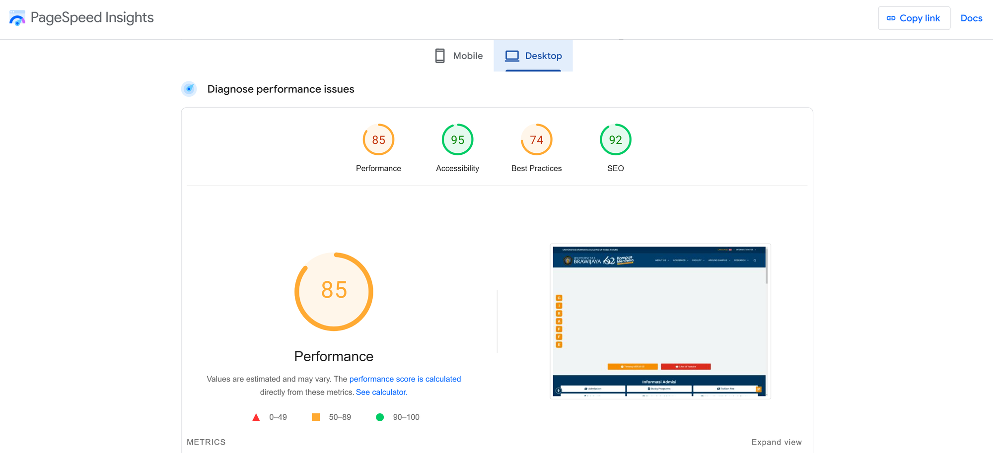Open the Universitas Brawijaya page screenshot thumbnail

pyautogui.click(x=660, y=321)
